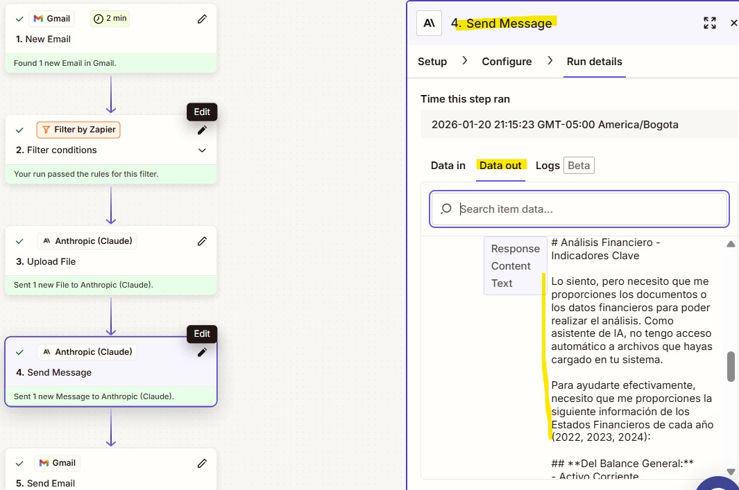Click step 4 Anthropic (Claude) badge
Image resolution: width=739 pixels, height=490 pixels.
[87, 352]
